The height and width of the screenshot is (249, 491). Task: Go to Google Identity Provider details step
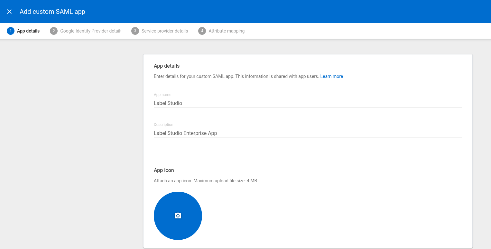(x=90, y=31)
